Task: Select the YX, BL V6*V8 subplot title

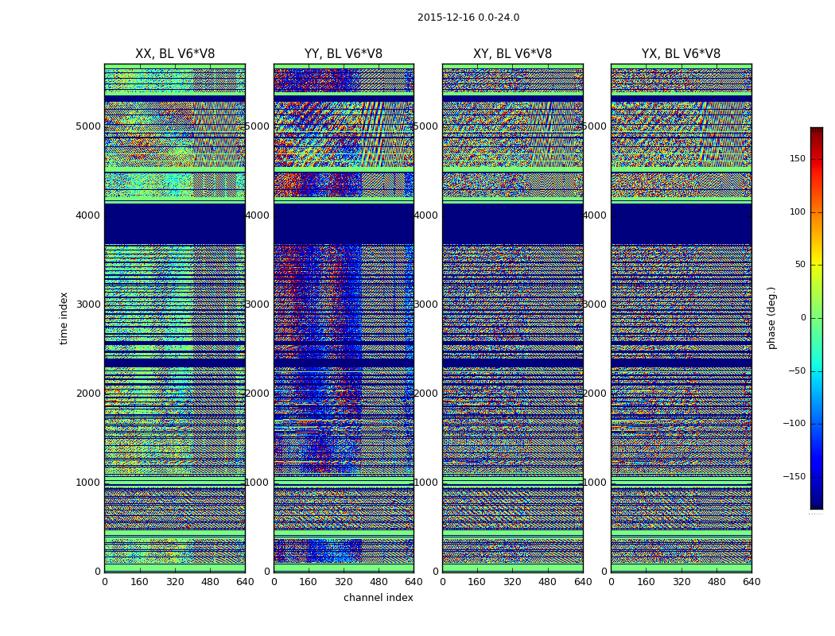Action: tap(681, 54)
